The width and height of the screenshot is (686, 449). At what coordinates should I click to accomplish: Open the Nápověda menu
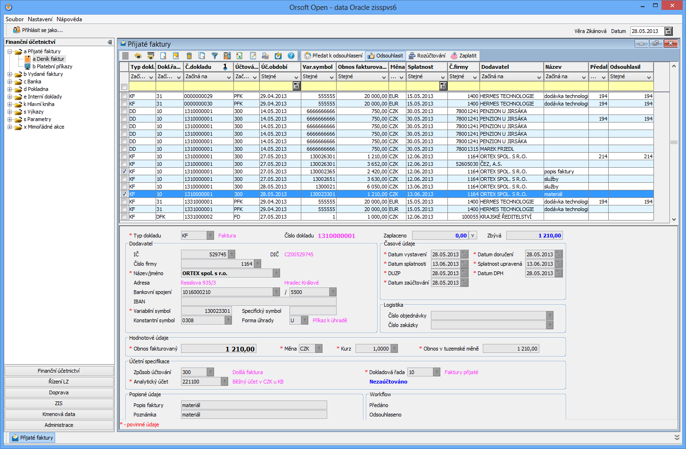click(69, 19)
